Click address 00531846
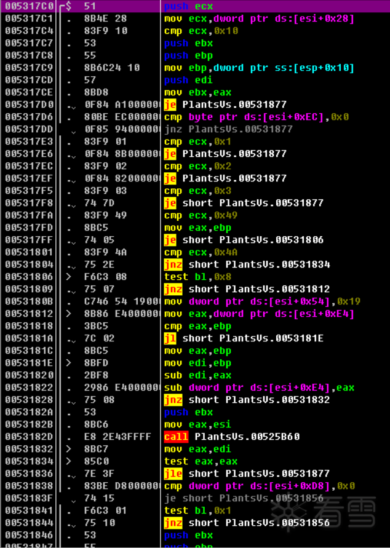This screenshot has height=548, width=390. [29, 535]
